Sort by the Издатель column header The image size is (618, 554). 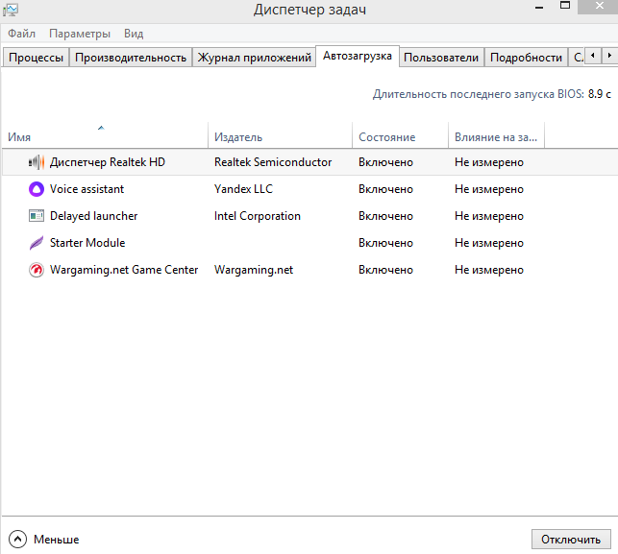tap(280, 136)
